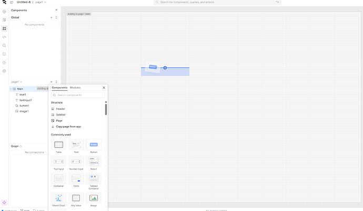Focus the Search components field
This screenshot has width=363, height=211.
[78, 95]
